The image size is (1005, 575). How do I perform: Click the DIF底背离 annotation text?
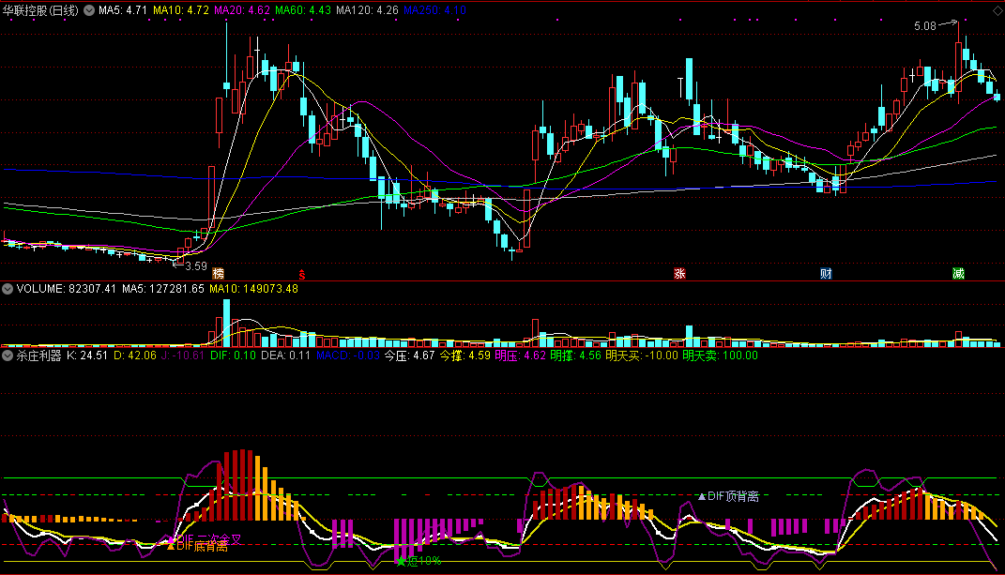pos(202,546)
